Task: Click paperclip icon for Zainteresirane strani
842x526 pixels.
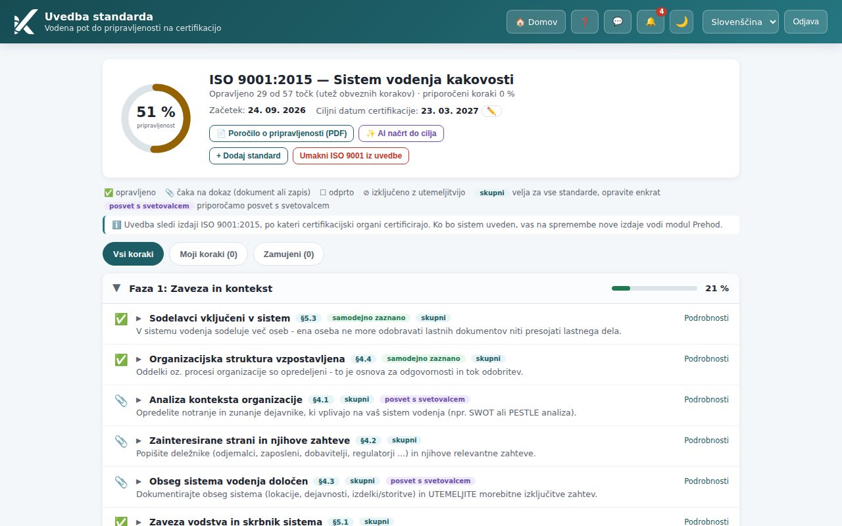Action: coord(121,441)
